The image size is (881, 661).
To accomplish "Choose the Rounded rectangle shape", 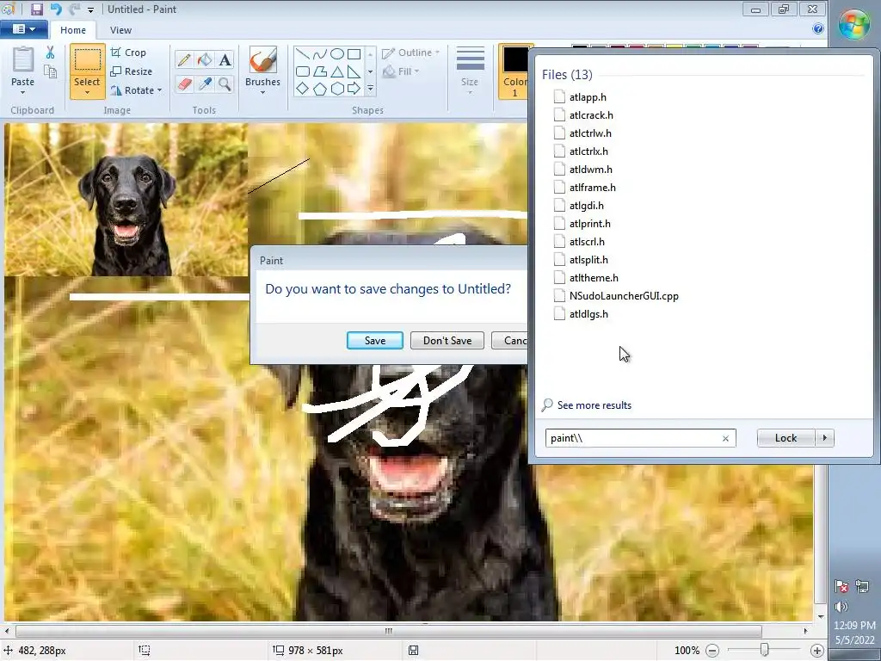I will (302, 71).
